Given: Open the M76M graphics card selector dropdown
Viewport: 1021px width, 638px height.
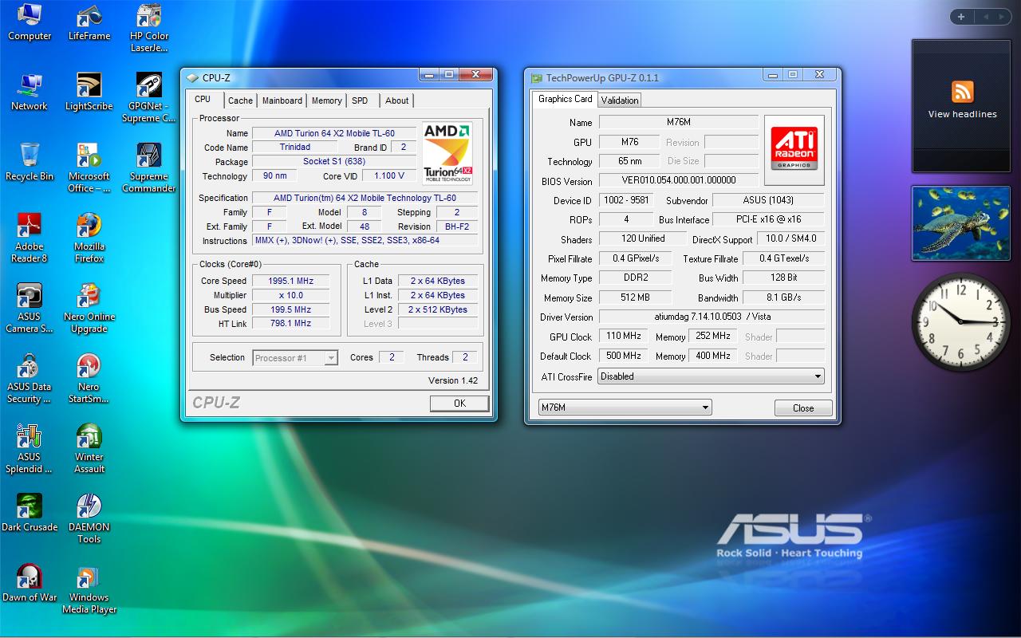Looking at the screenshot, I should [625, 408].
